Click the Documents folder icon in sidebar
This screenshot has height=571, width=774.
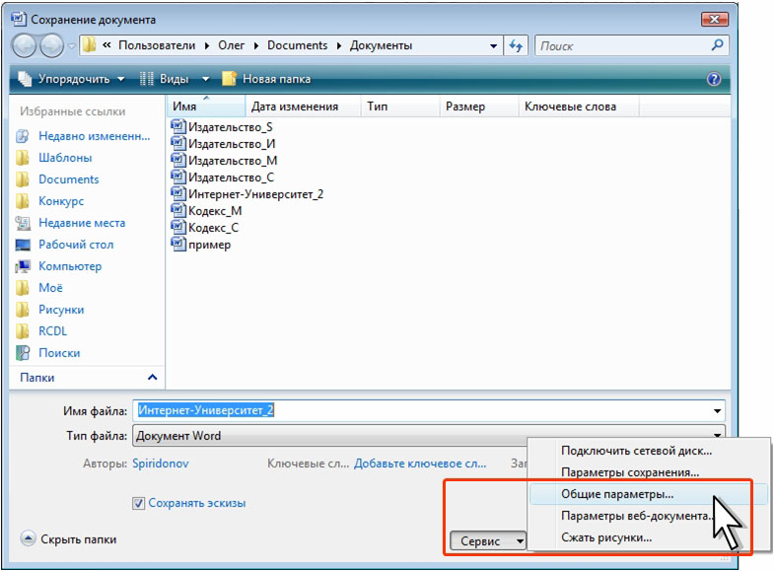coord(23,179)
